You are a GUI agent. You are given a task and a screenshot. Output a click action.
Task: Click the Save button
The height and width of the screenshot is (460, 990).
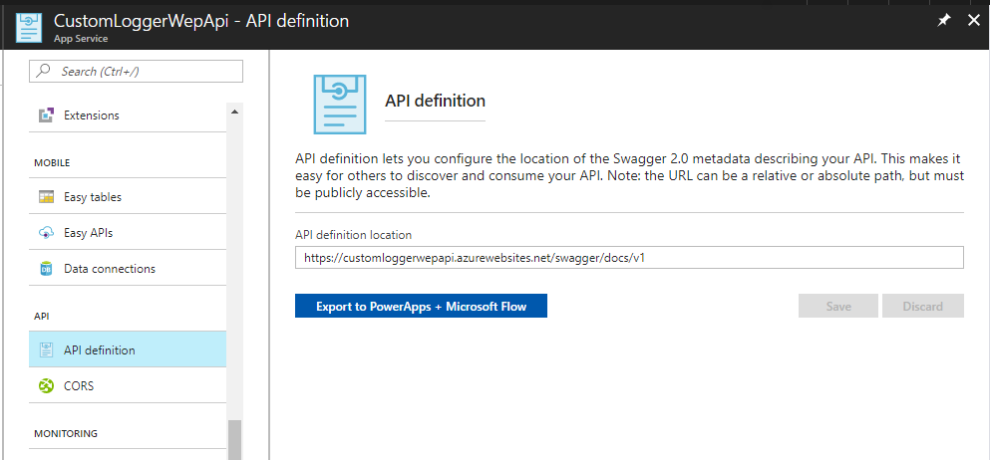838,307
